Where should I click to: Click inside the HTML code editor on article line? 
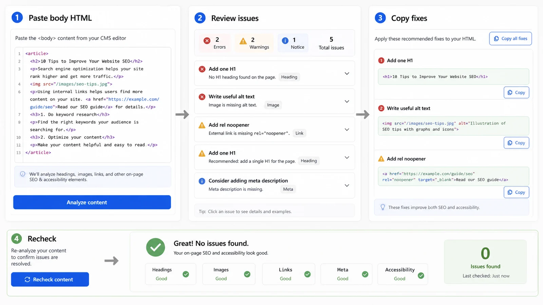point(37,54)
